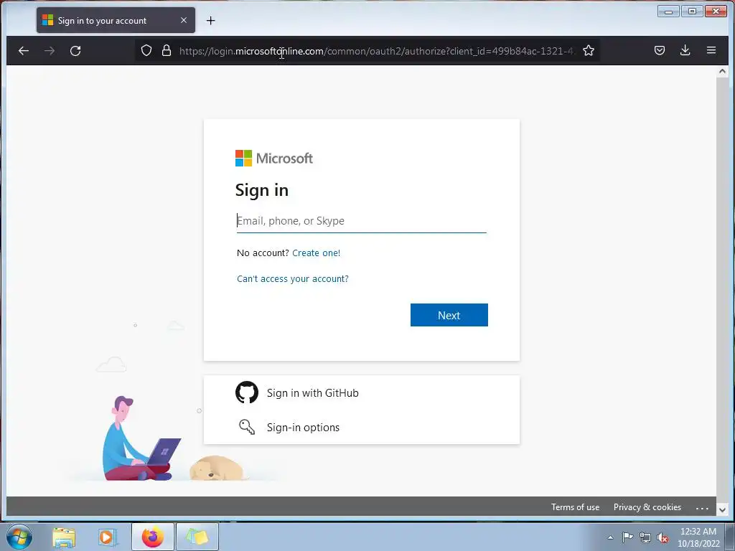735x551 pixels.
Task: Click the GitHub logo icon
Action: pyautogui.click(x=247, y=392)
